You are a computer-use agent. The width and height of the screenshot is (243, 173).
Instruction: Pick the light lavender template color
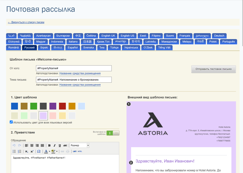[43, 116]
